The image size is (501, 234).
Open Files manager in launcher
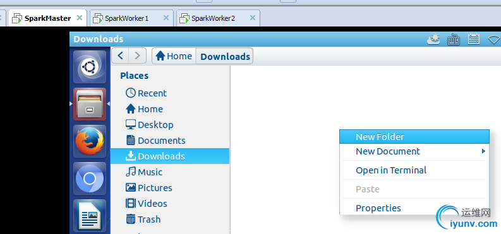[x=90, y=104]
